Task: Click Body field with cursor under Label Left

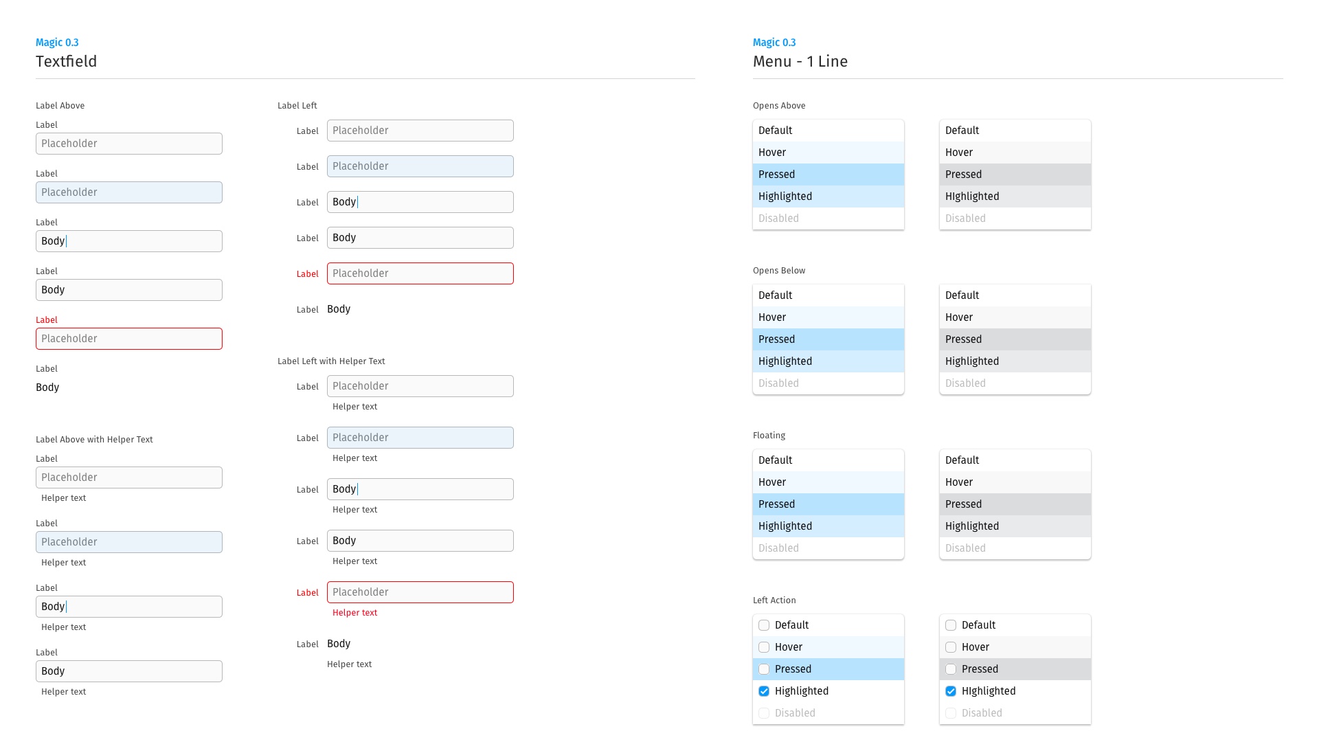Action: tap(420, 202)
